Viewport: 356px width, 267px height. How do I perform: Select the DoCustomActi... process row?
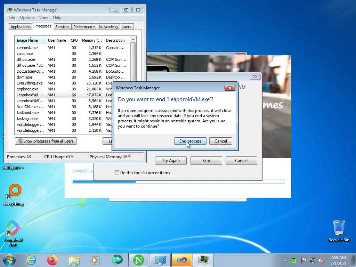point(73,71)
